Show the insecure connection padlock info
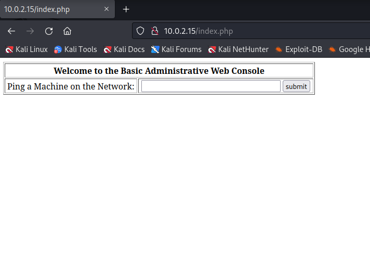The image size is (370, 258). [x=155, y=31]
